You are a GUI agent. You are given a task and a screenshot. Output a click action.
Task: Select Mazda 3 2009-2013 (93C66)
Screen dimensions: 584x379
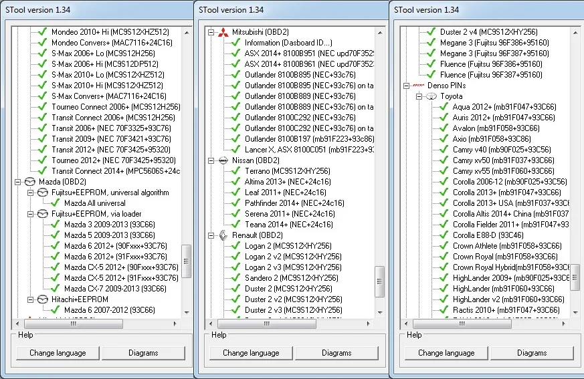click(110, 225)
